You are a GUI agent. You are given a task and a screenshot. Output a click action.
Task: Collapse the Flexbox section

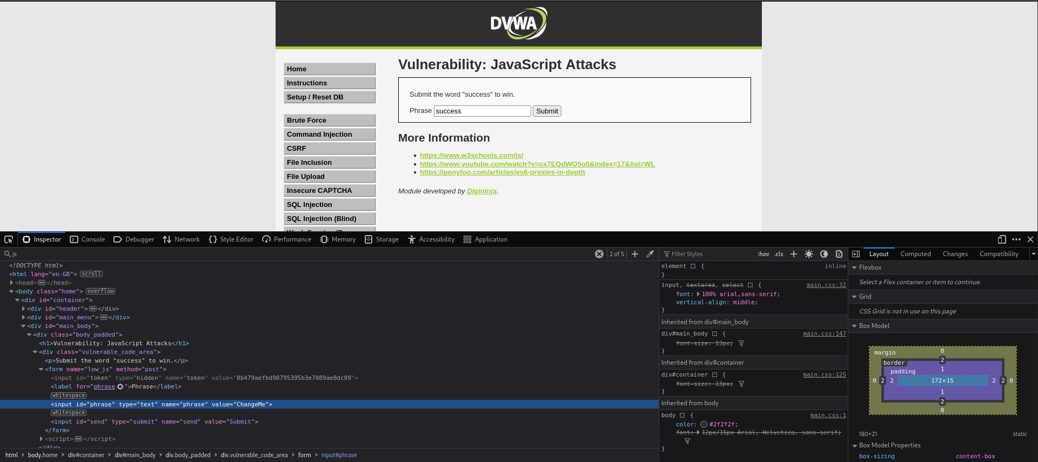(854, 267)
